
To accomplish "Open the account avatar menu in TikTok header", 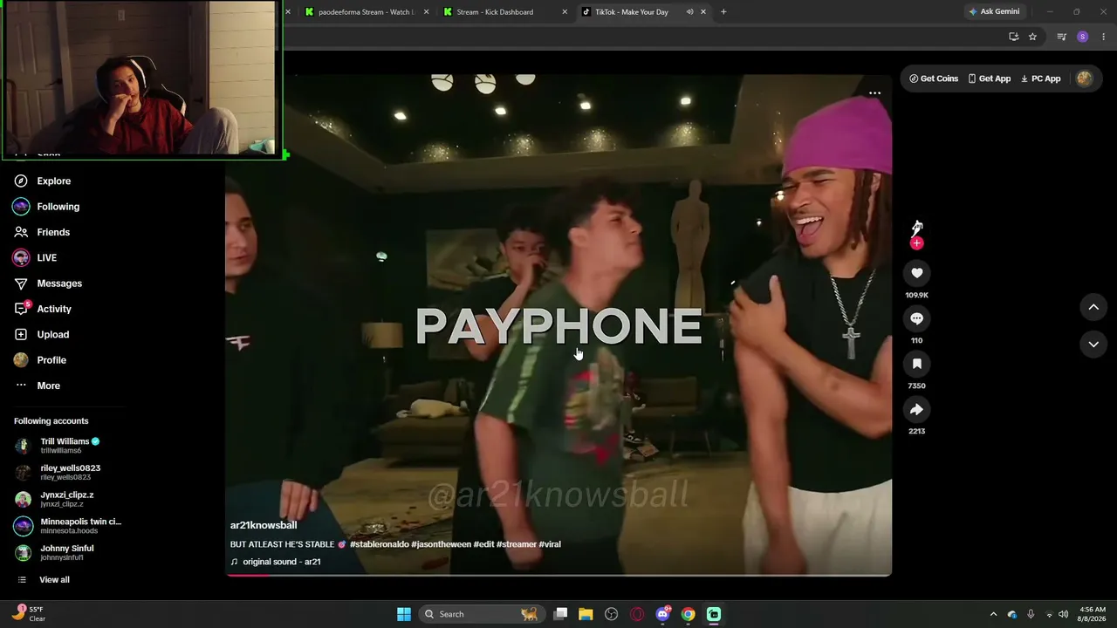I will (x=1084, y=78).
